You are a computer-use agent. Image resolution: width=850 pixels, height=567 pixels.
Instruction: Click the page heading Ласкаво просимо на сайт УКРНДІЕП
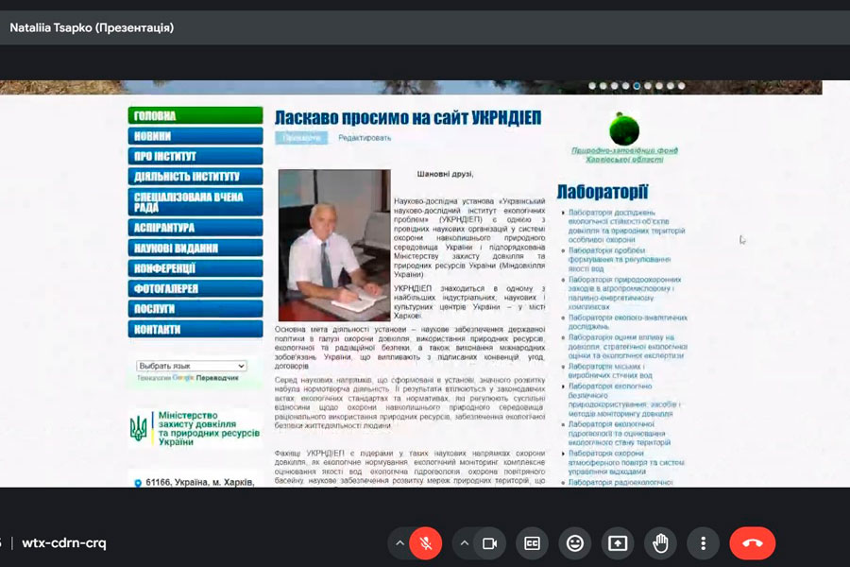point(408,117)
